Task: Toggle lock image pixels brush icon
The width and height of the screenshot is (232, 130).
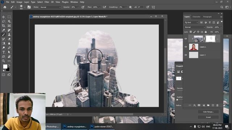Action: [194, 32]
